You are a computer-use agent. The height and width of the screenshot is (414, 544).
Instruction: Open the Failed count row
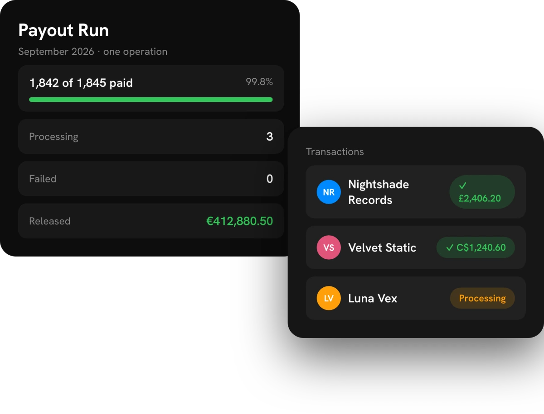[151, 179]
